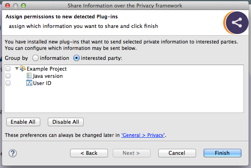The width and height of the screenshot is (251, 168).
Task: Click the Enable All button
Action: click(x=23, y=122)
